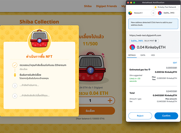Click active step two progress indicator

pyautogui.click(x=15, y=75)
